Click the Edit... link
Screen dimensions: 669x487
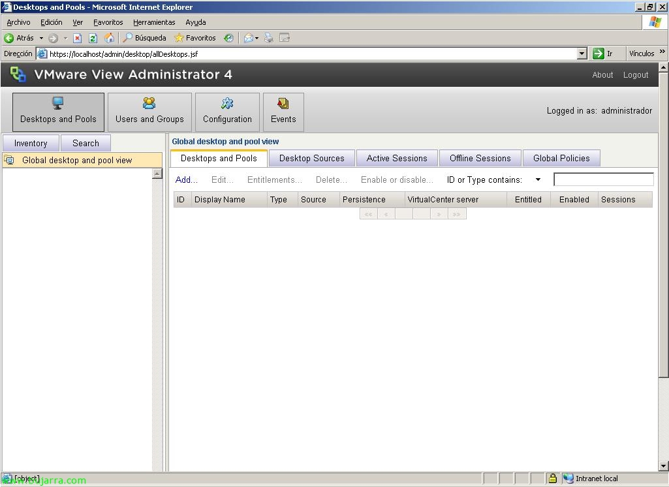point(223,180)
